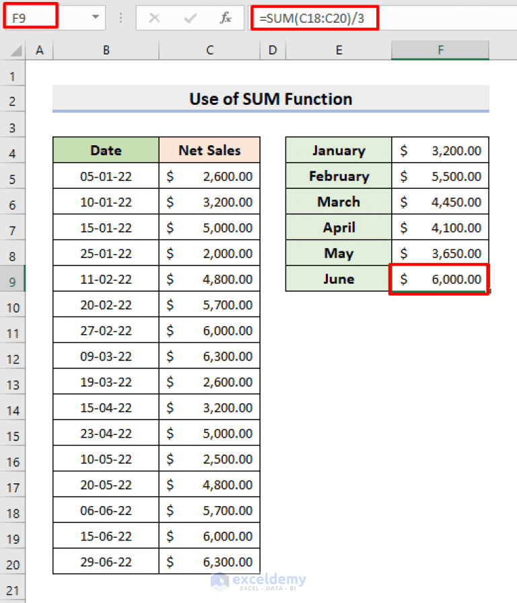The width and height of the screenshot is (517, 603).
Task: Select net sales cell for 06-06-22
Action: coord(209,510)
